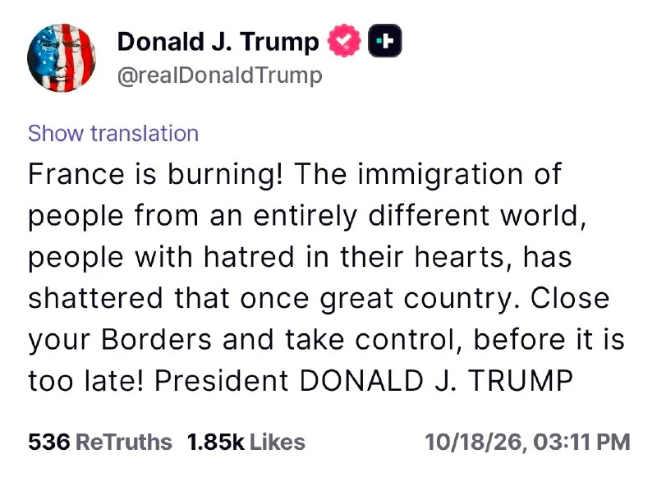Open Donald J. Trump display name

click(218, 42)
